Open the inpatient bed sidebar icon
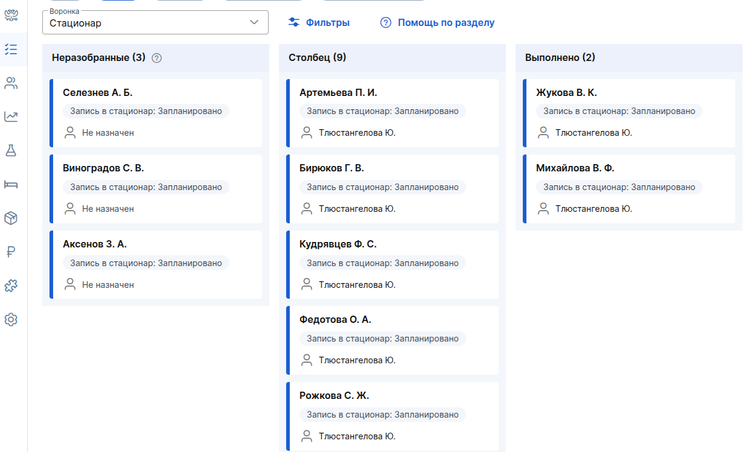This screenshot has height=452, width=754. click(x=11, y=184)
